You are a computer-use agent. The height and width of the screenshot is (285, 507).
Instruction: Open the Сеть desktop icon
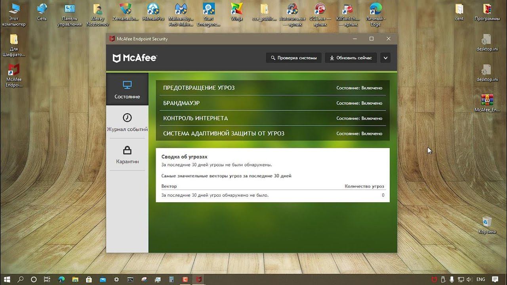pyautogui.click(x=42, y=13)
